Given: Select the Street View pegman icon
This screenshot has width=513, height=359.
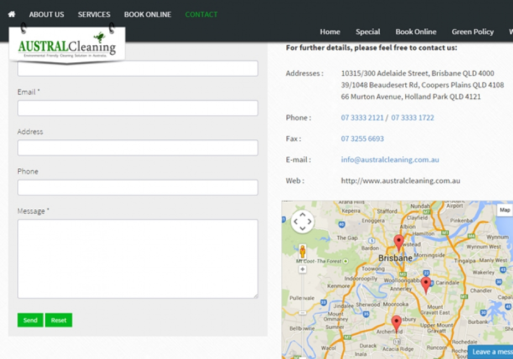Looking at the screenshot, I should point(302,251).
